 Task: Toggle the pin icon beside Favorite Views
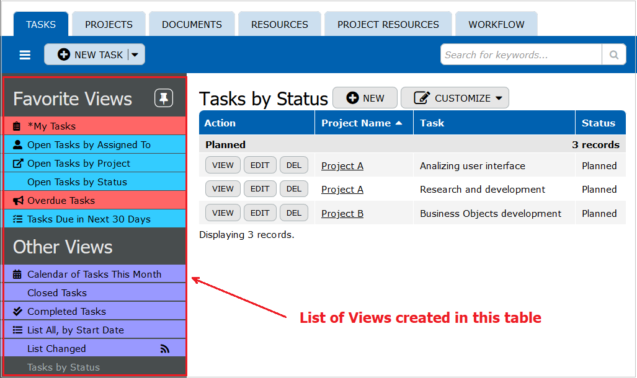point(164,99)
